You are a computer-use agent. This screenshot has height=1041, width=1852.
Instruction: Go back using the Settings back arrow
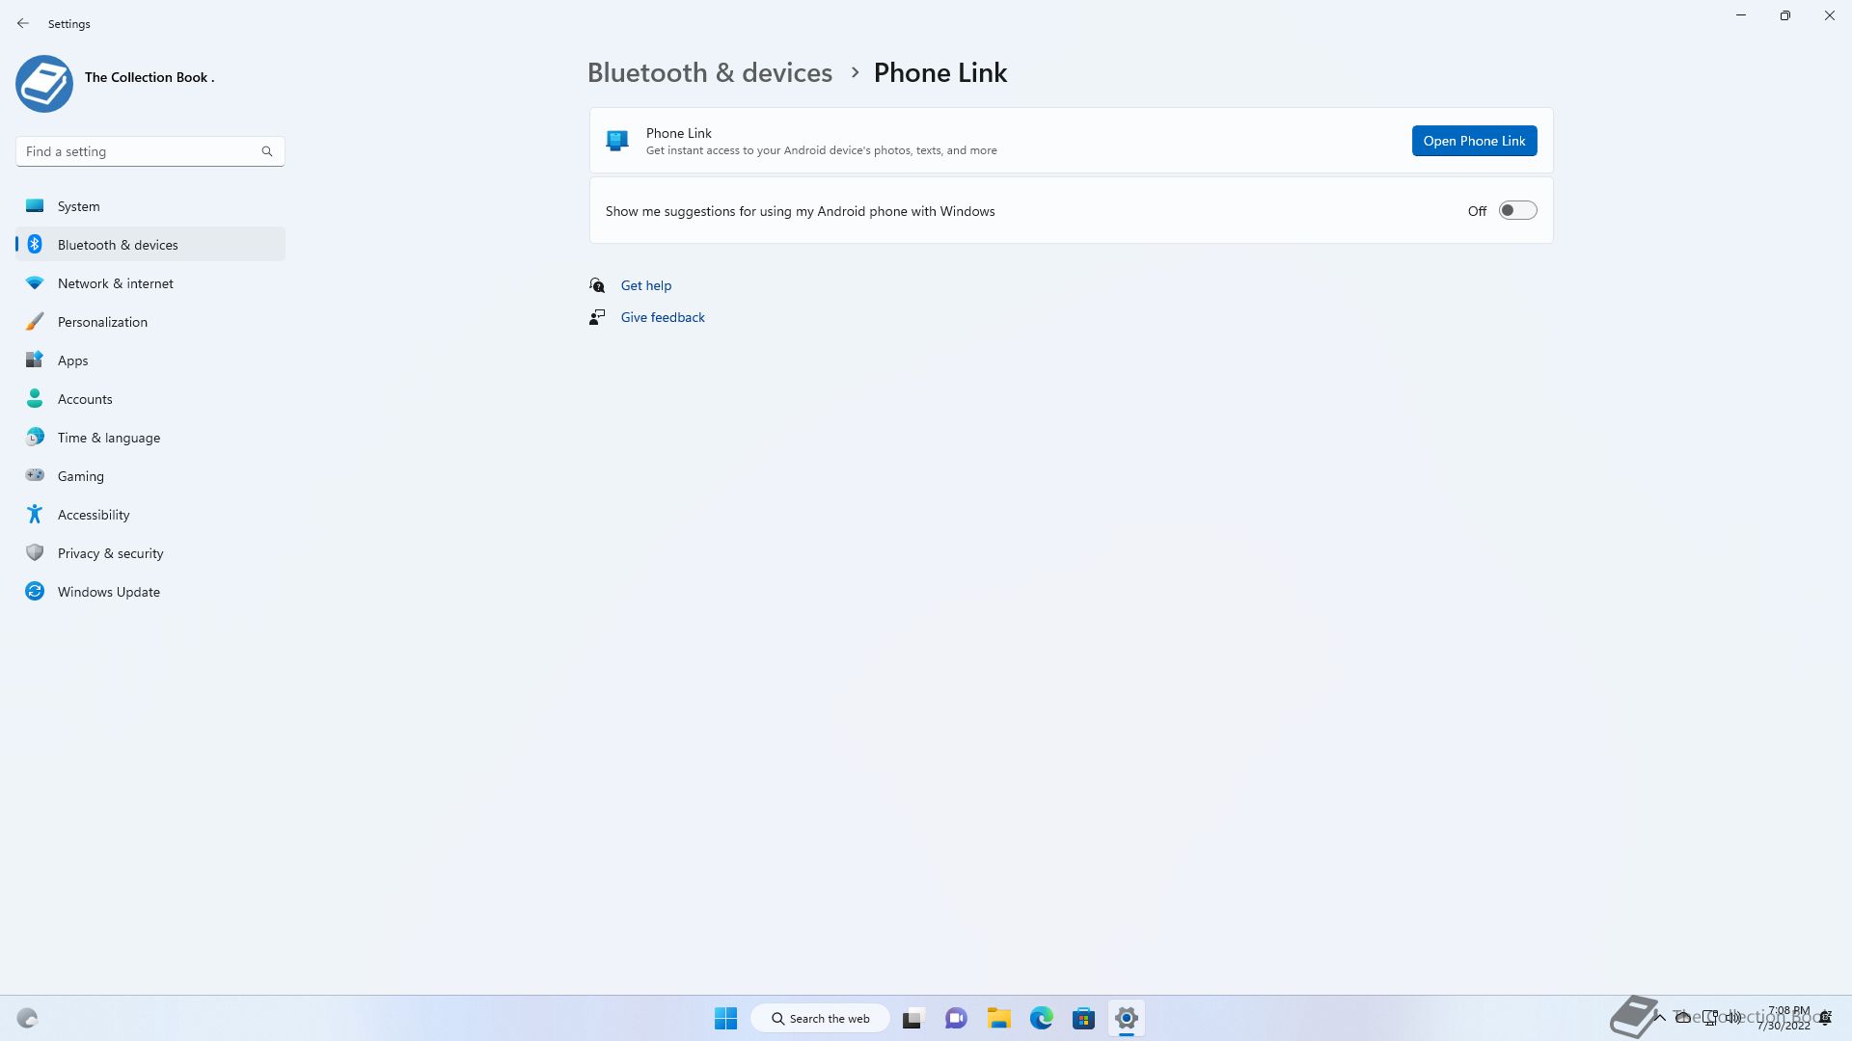23,23
